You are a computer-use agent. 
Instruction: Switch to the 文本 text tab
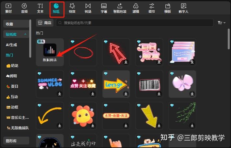40,8
